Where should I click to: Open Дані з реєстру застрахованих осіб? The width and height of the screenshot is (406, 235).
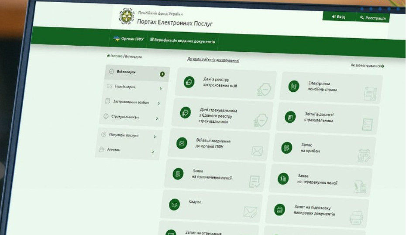(x=226, y=84)
